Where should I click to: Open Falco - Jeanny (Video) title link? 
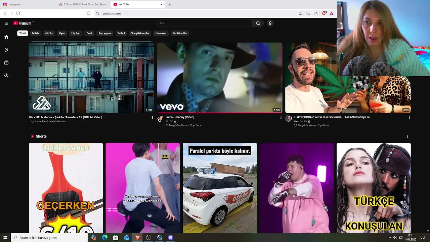pyautogui.click(x=180, y=117)
